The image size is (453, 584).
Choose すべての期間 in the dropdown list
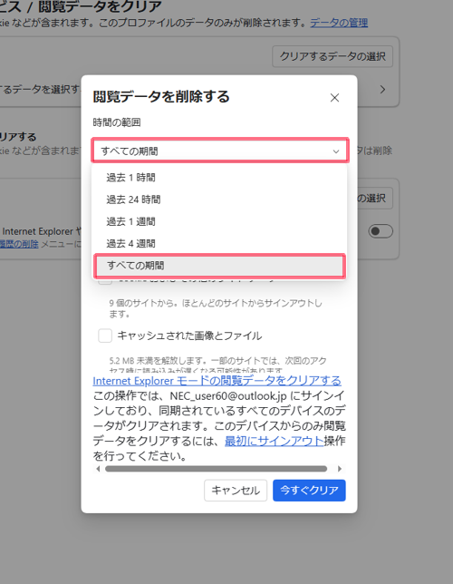(219, 266)
